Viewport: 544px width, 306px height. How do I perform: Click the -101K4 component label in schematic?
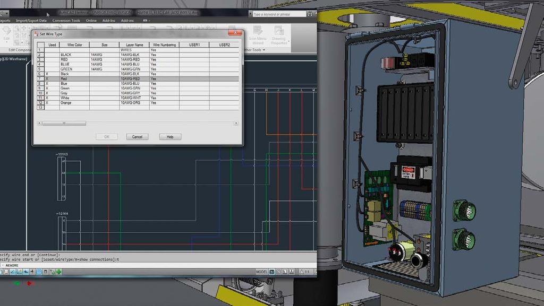point(62,214)
